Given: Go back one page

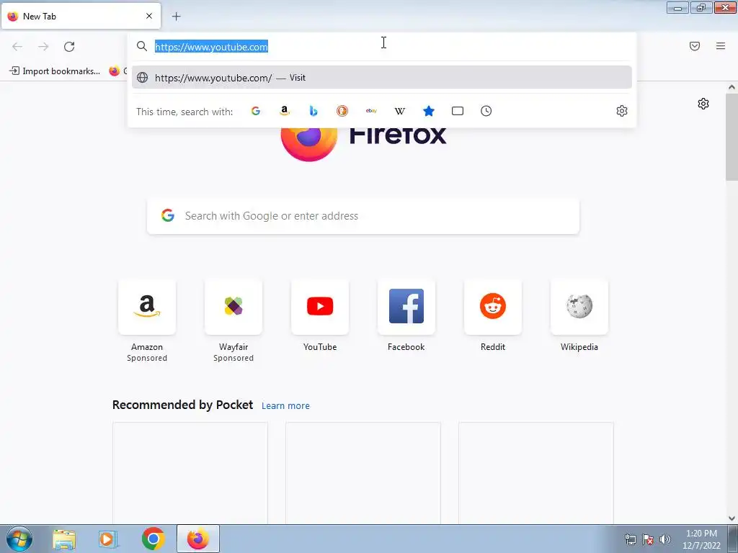Looking at the screenshot, I should (17, 47).
